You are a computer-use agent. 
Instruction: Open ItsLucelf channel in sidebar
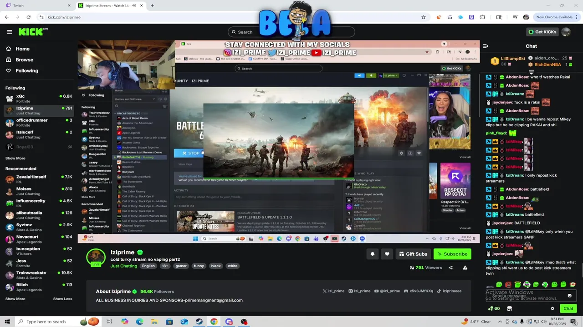pyautogui.click(x=39, y=134)
